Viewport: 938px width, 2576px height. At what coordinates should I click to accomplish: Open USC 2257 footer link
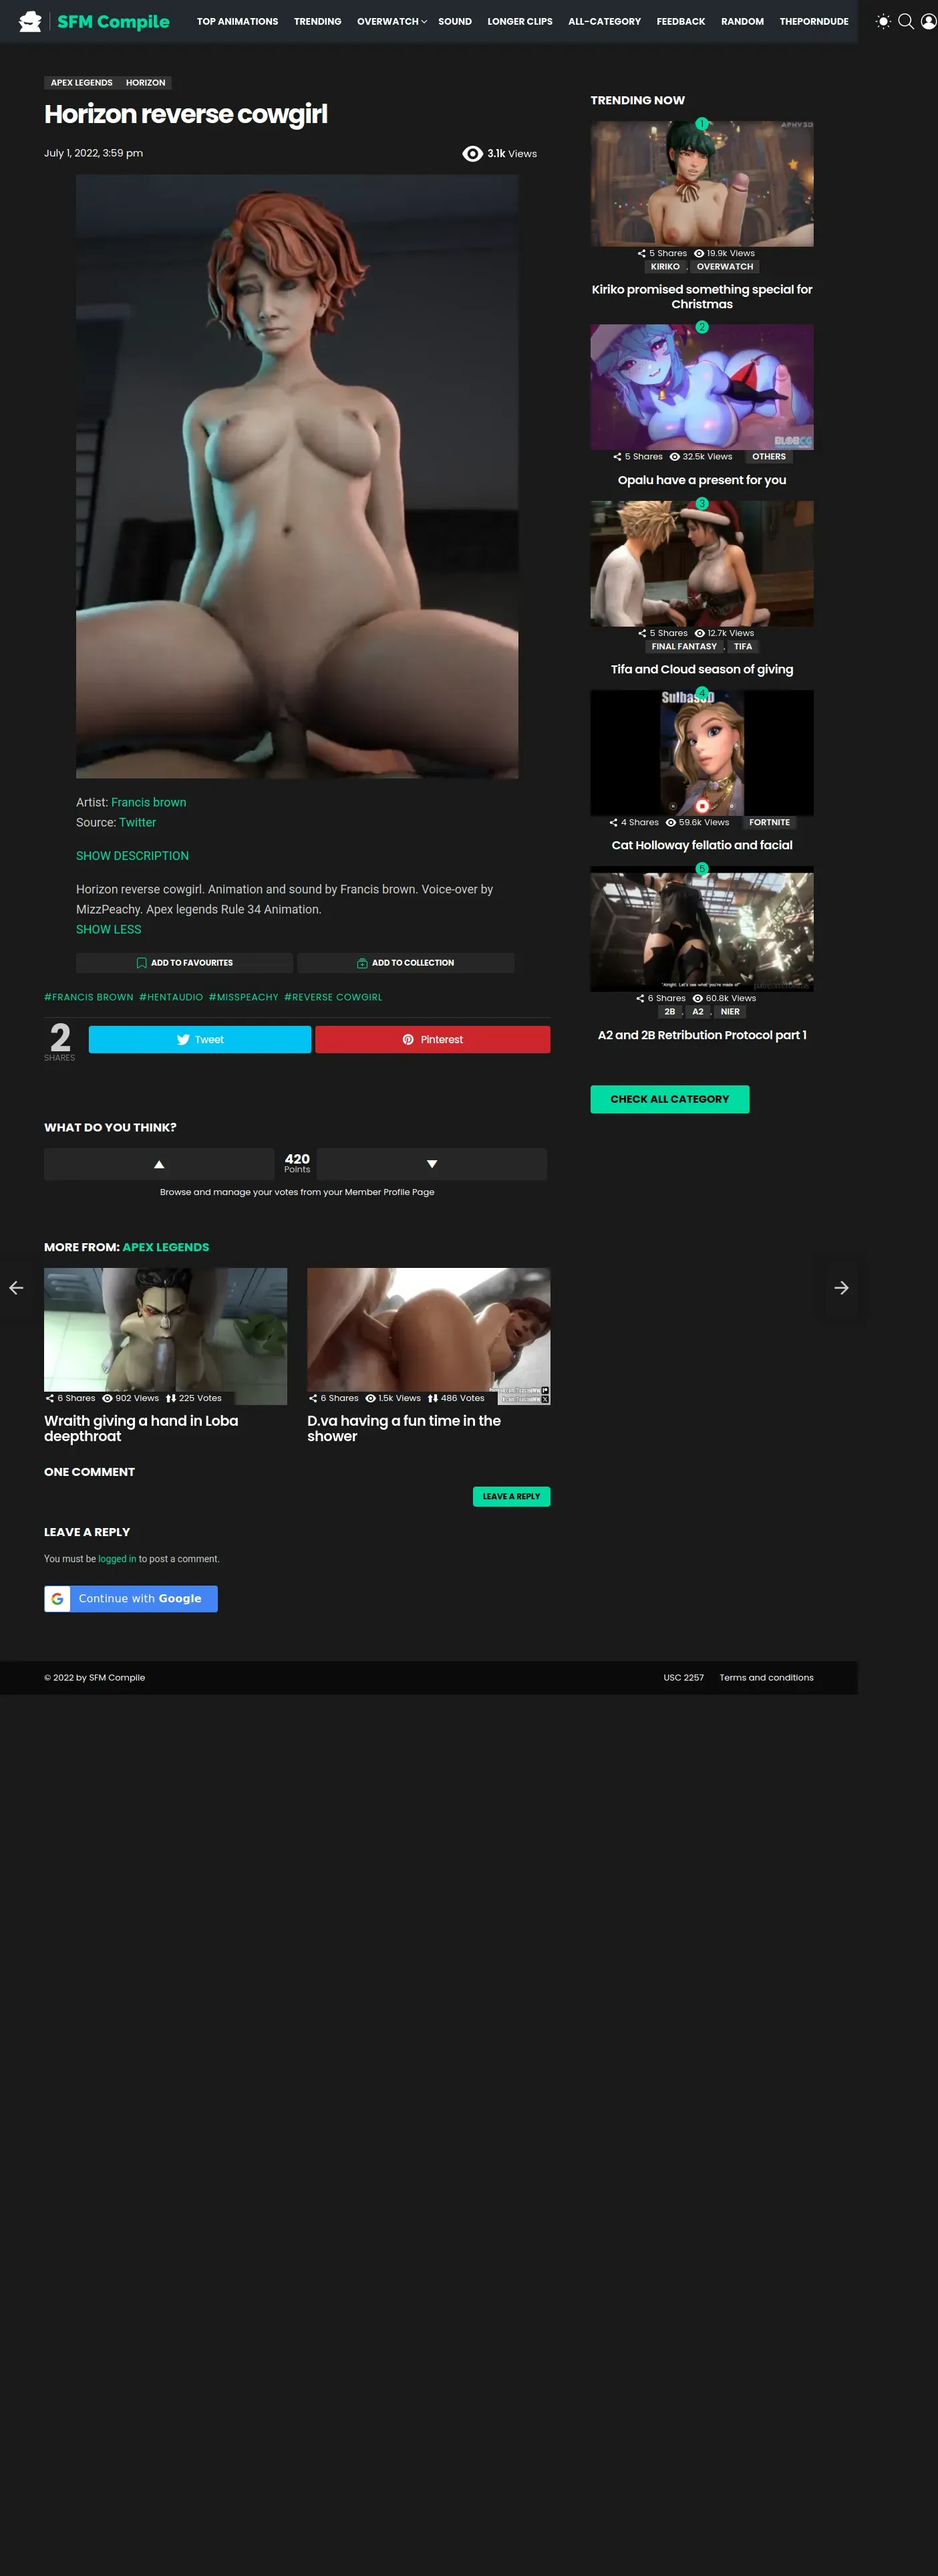[x=683, y=1678]
